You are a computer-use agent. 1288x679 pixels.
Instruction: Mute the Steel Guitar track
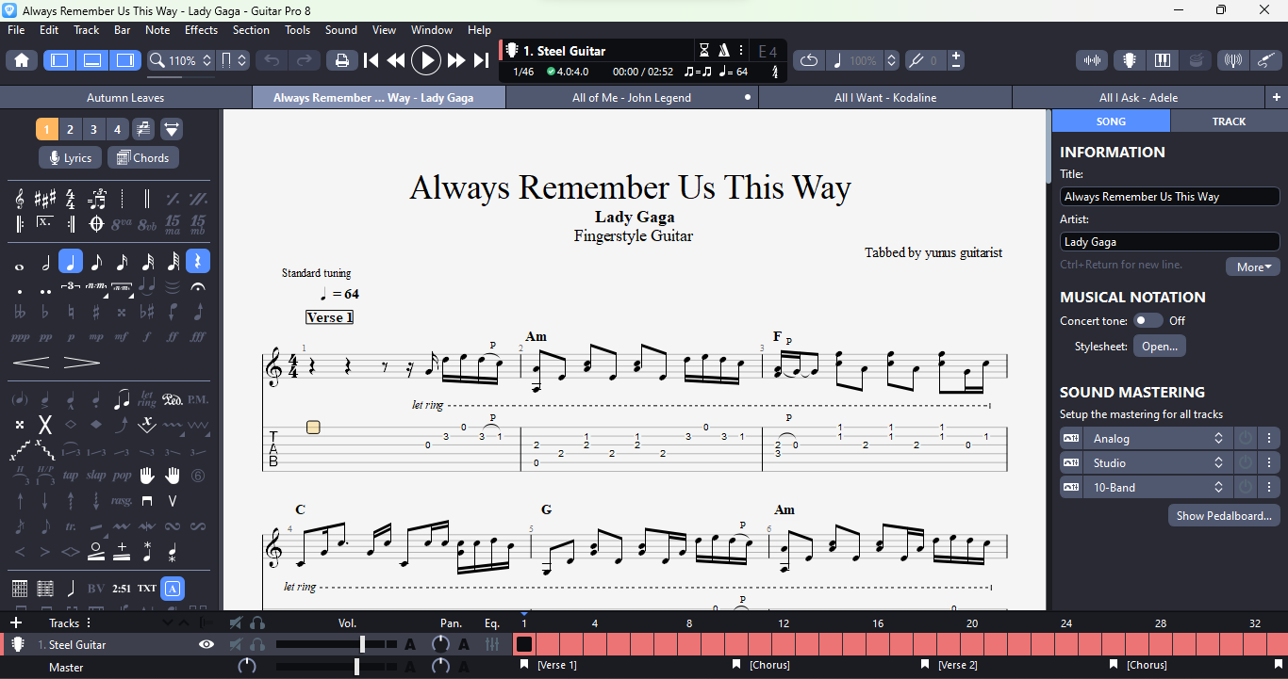coord(236,645)
